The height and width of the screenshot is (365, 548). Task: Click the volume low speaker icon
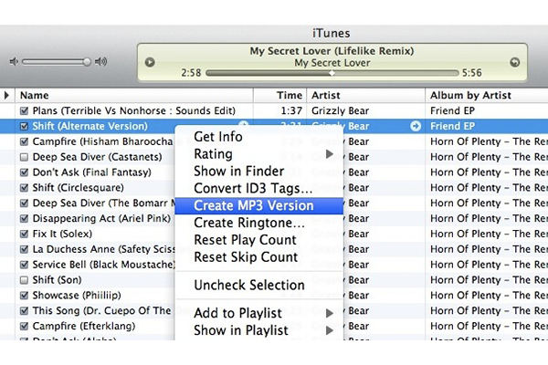point(14,62)
